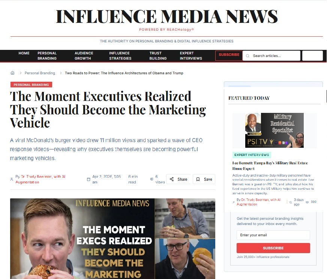Click the red Subscribe newsletter button

point(273,248)
